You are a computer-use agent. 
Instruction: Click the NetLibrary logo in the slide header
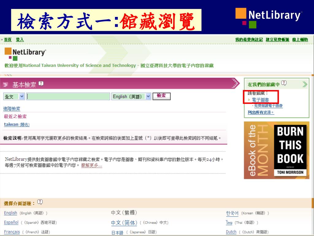[x=269, y=18]
